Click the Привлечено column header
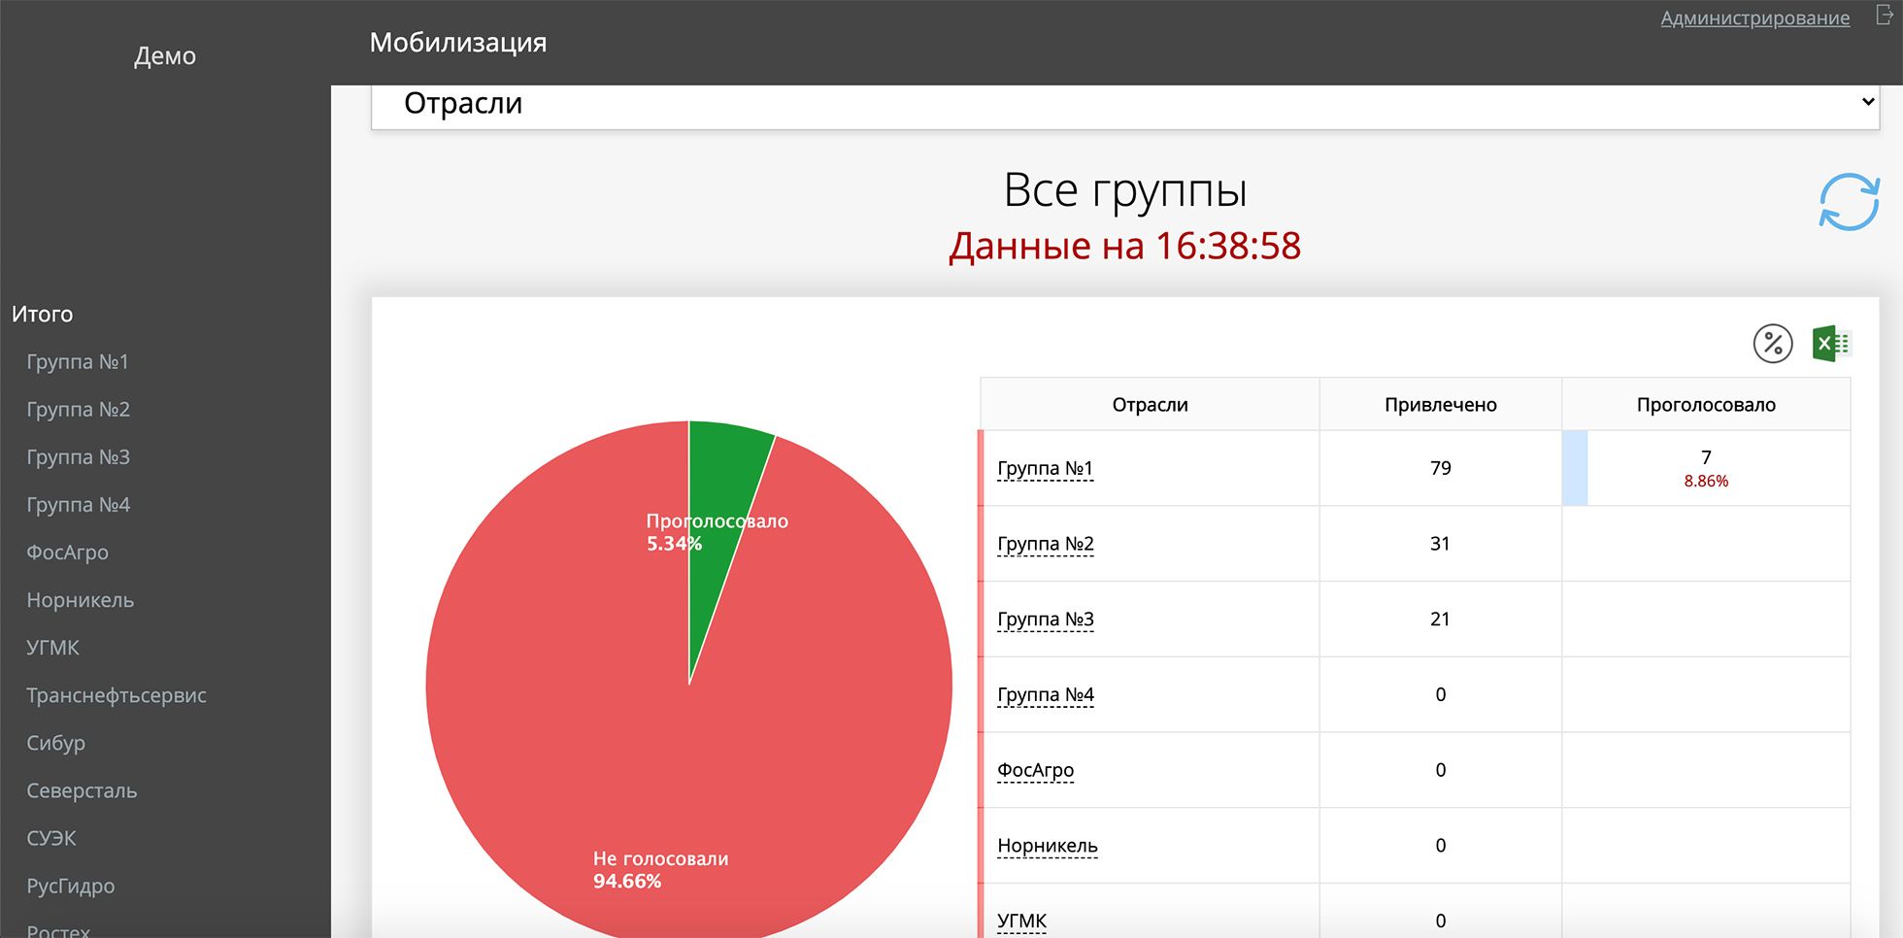Image resolution: width=1903 pixels, height=938 pixels. [1440, 404]
